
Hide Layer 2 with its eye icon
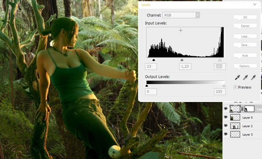pos(226,125)
